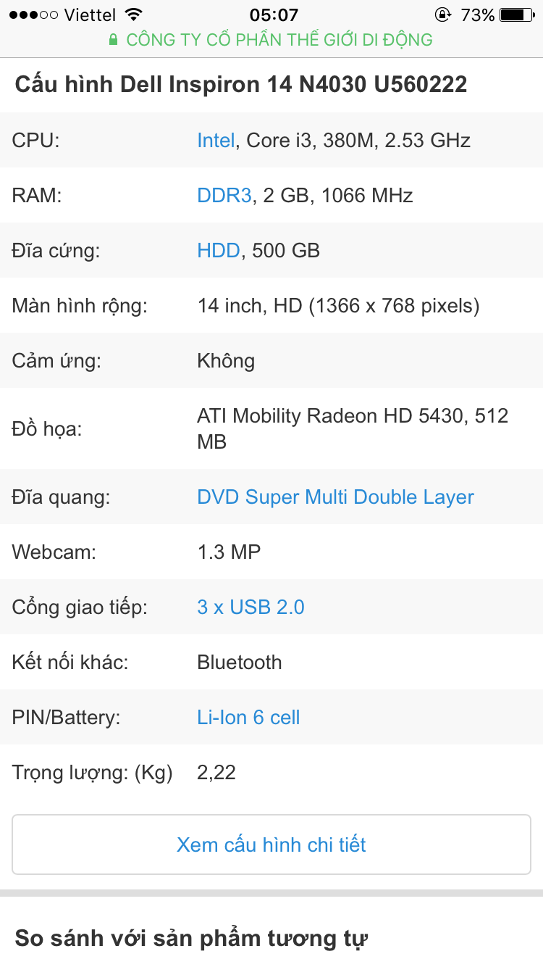The width and height of the screenshot is (543, 967).
Task: Tap the 14 inch HD screen spec
Action: 338,306
